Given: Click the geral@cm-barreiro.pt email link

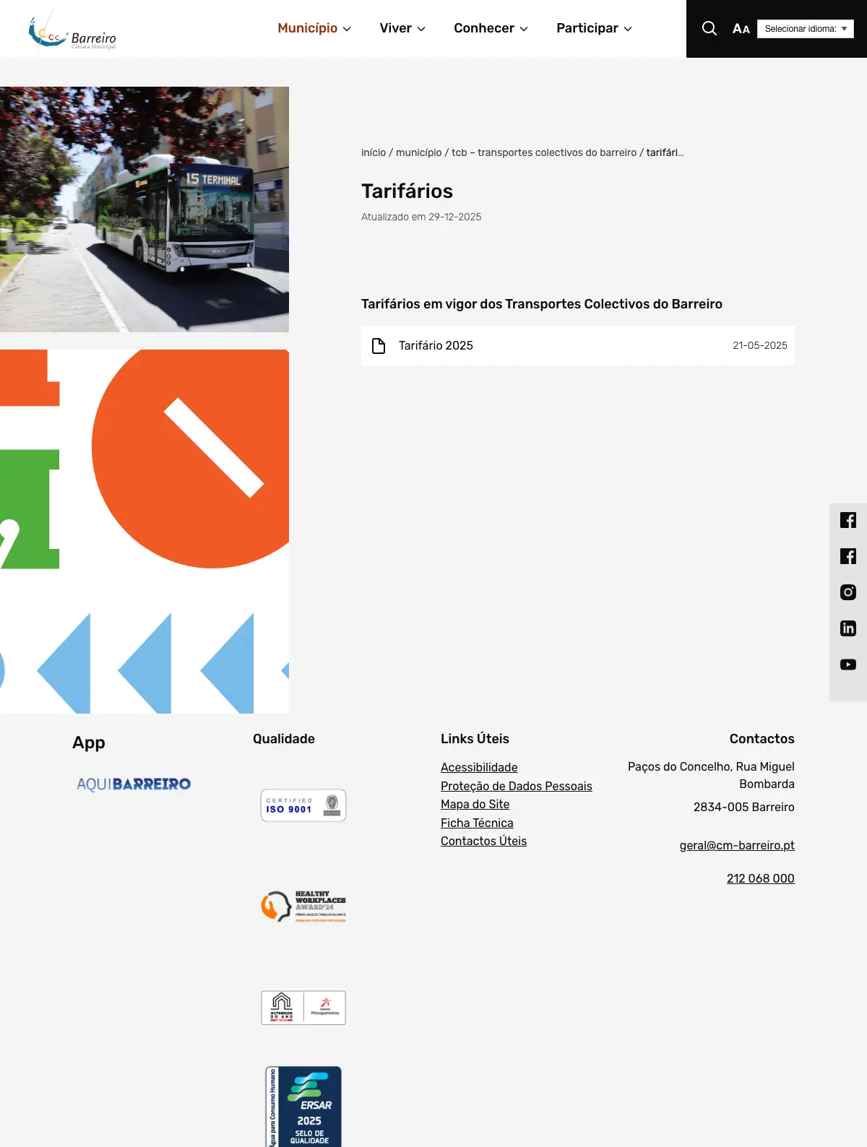Looking at the screenshot, I should click(737, 845).
